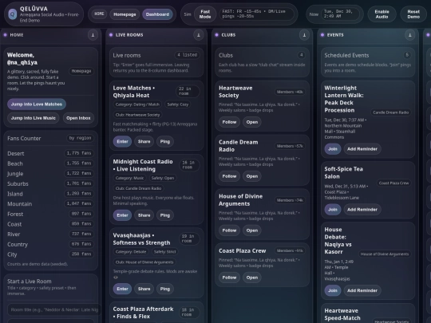Collapse the Home column with its header icon
The image size is (431, 323).
click(93, 35)
